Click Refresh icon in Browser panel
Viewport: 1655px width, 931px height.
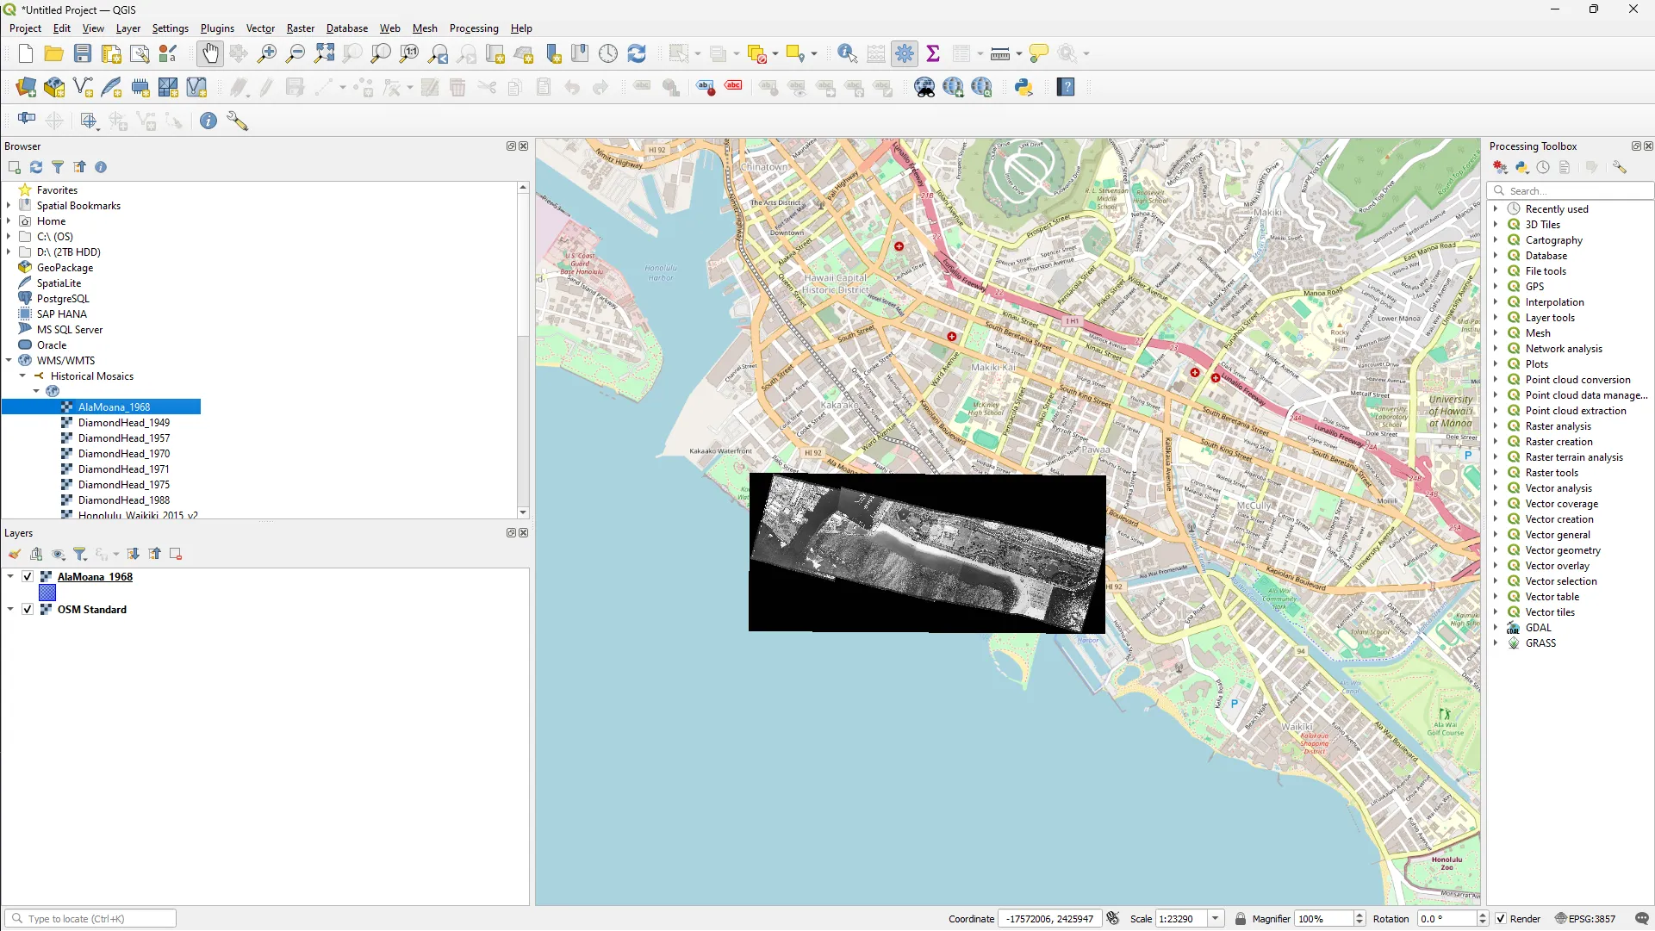pyautogui.click(x=36, y=167)
